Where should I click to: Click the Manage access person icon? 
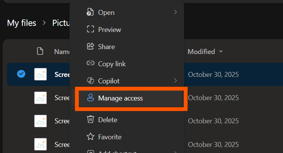click(x=91, y=98)
